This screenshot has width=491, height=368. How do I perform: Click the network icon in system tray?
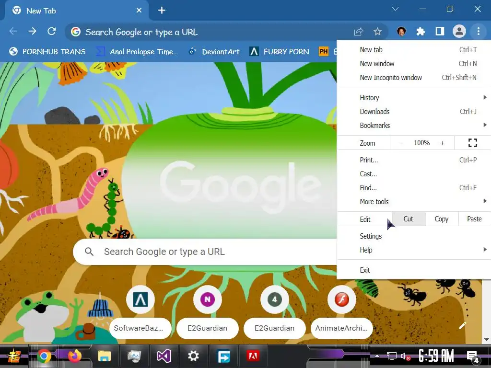coord(391,356)
